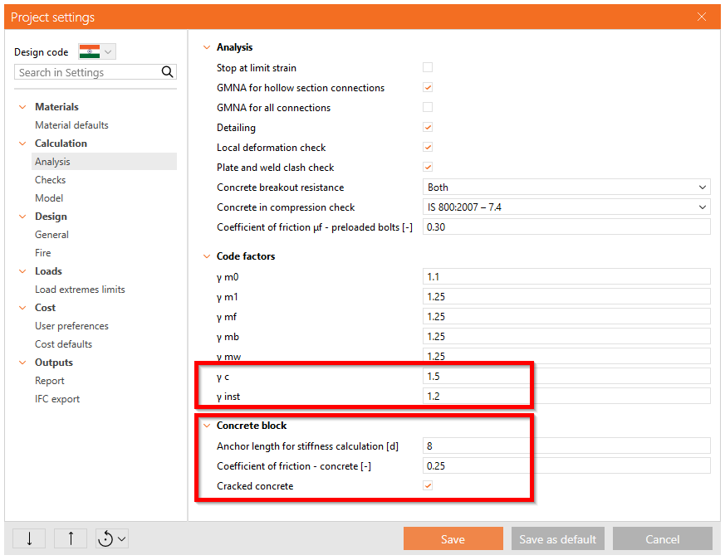Open the reset-to-defaults circular arrow menu
This screenshot has height=560, width=725.
click(x=112, y=538)
